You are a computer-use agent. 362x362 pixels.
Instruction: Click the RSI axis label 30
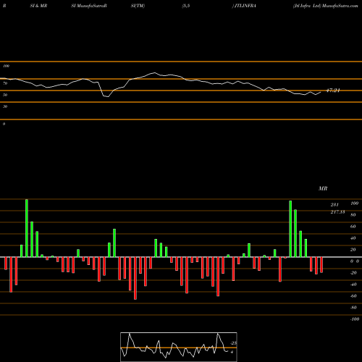(5, 106)
